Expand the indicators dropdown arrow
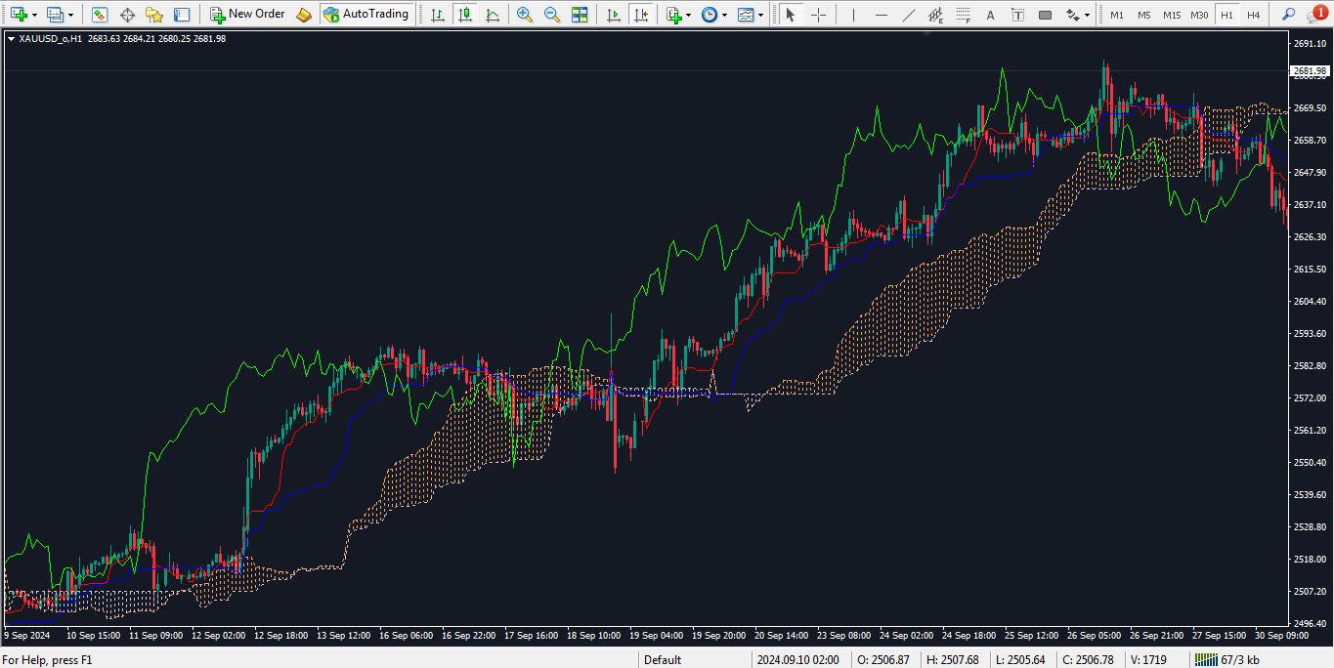Image resolution: width=1334 pixels, height=668 pixels. click(x=688, y=15)
